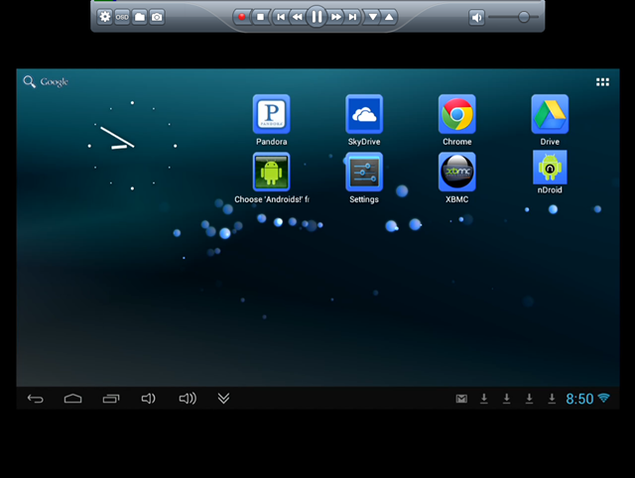Tap the 8:50 status bar clock
635x478 pixels.
[x=579, y=399]
